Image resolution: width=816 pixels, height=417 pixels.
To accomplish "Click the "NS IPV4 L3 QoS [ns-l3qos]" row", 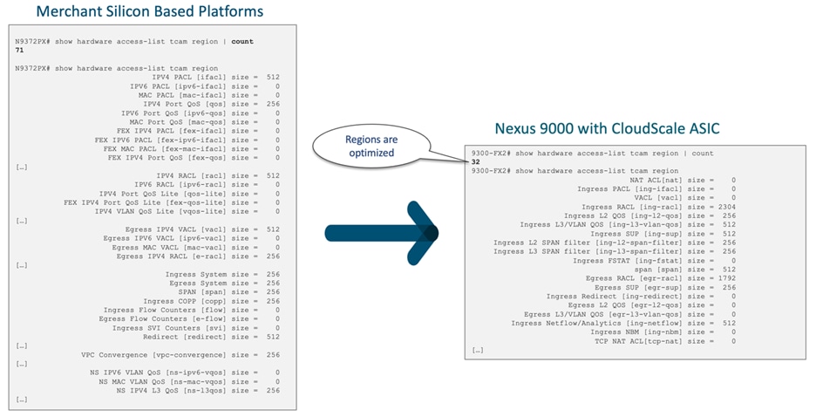I will tap(198, 391).
